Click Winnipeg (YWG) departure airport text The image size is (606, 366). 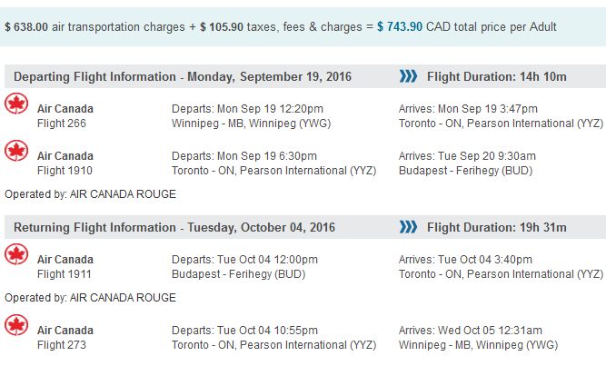point(251,124)
